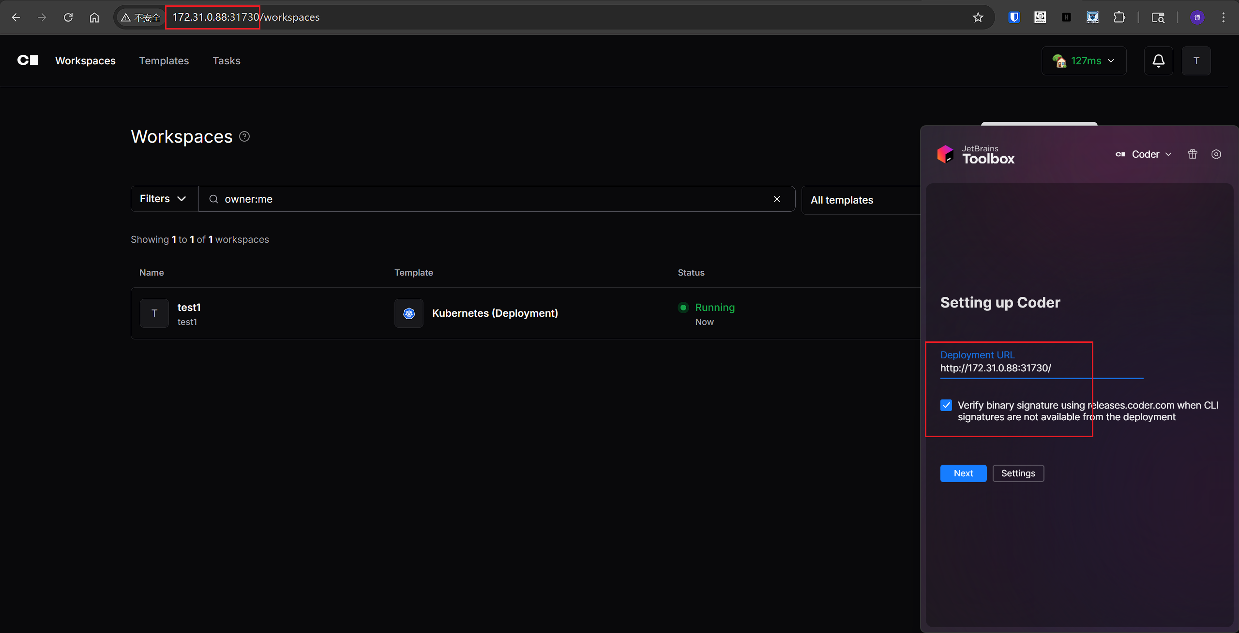1239x633 pixels.
Task: Click the Toolbox gift icon
Action: [1193, 154]
